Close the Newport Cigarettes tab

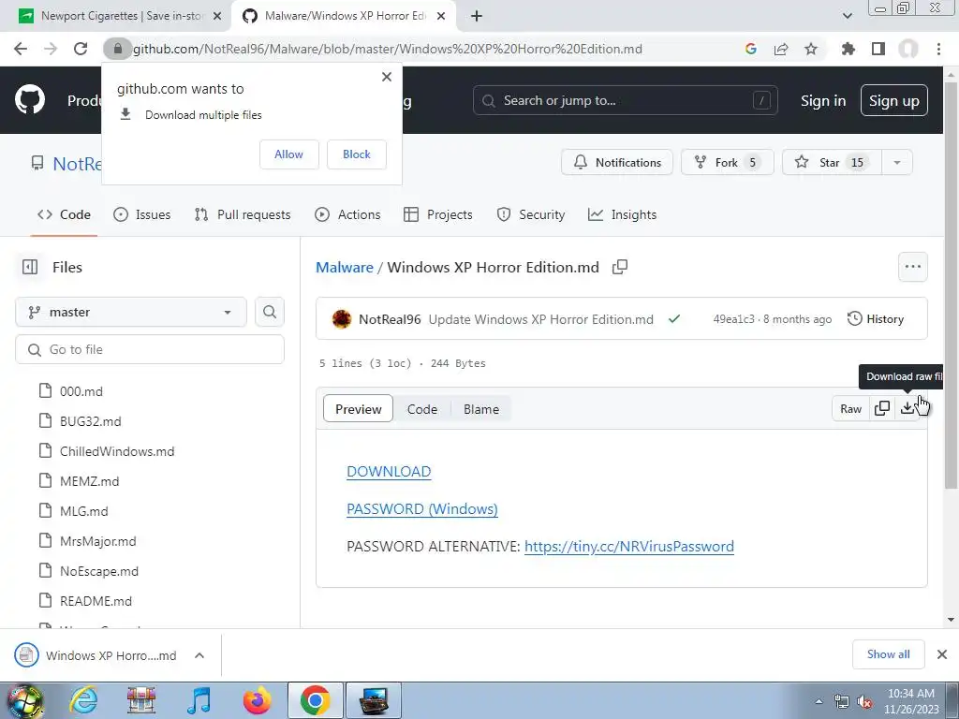coord(217,16)
